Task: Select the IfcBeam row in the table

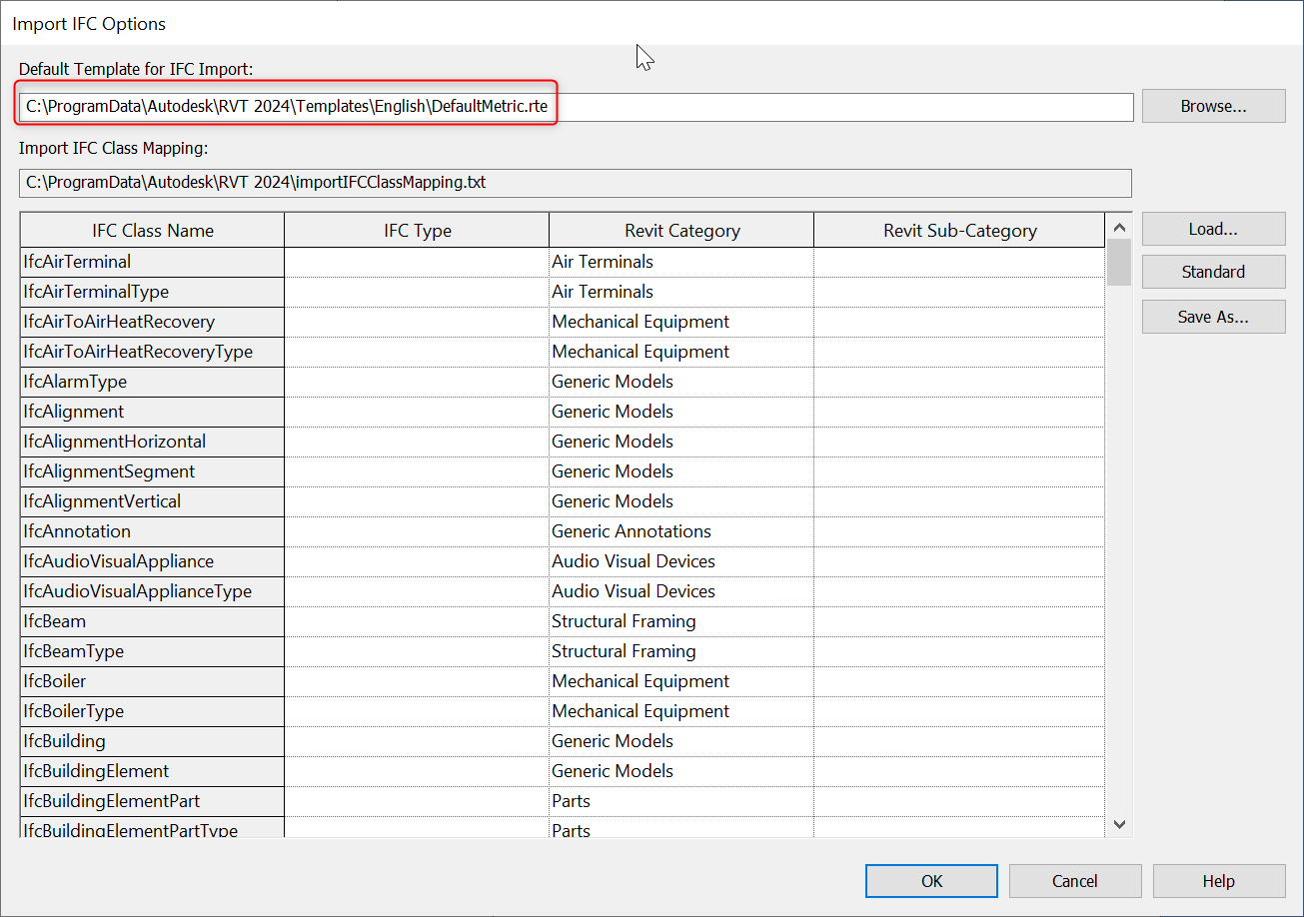Action: coord(150,621)
